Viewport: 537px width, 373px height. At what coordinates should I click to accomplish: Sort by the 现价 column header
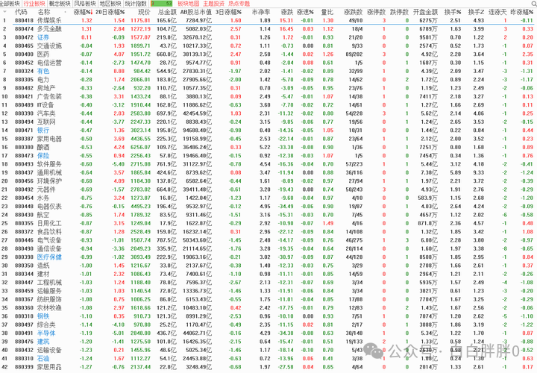[144, 12]
